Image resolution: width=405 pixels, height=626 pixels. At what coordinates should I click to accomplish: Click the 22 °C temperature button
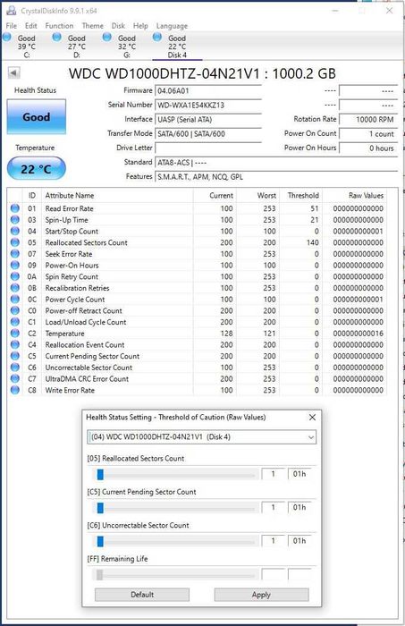click(37, 168)
